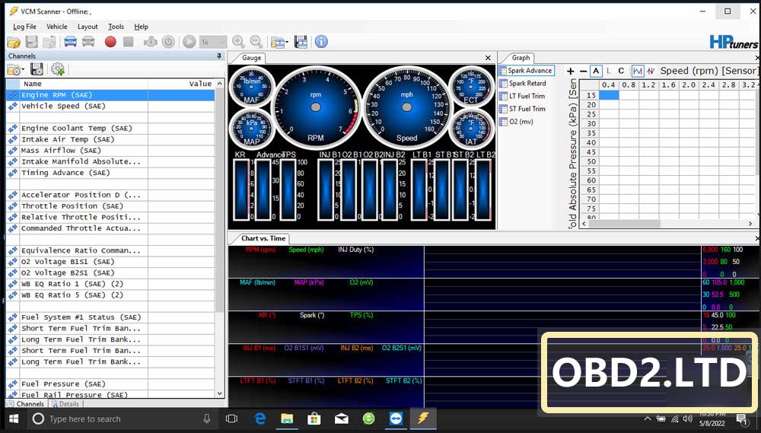Open the Log File menu

(25, 27)
